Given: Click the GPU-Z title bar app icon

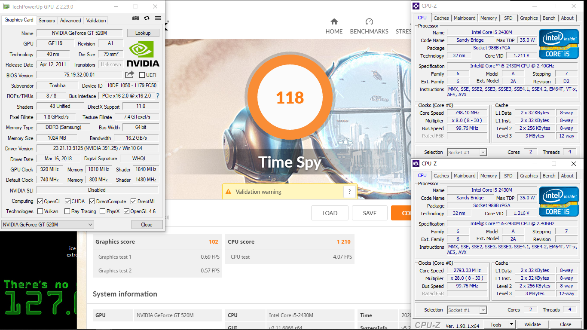Looking at the screenshot, I should [x=6, y=6].
